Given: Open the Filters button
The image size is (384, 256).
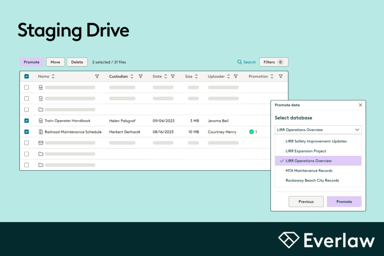Looking at the screenshot, I should click(274, 62).
